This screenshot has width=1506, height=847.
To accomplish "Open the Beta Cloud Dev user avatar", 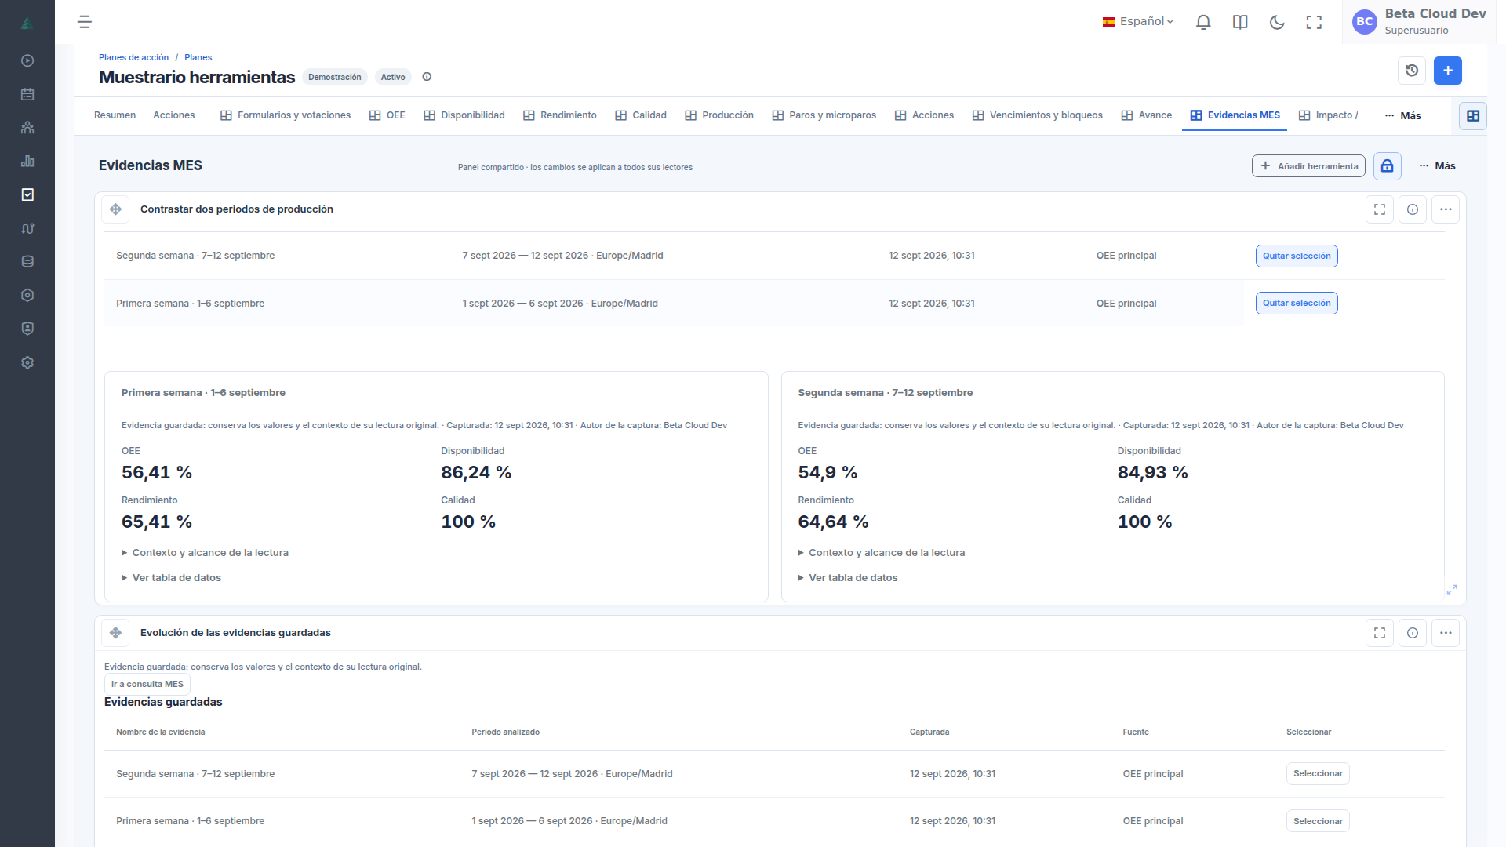I will pos(1365,22).
